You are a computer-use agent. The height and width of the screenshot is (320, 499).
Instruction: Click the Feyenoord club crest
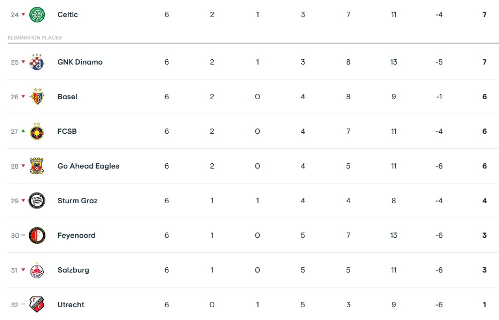tap(37, 235)
